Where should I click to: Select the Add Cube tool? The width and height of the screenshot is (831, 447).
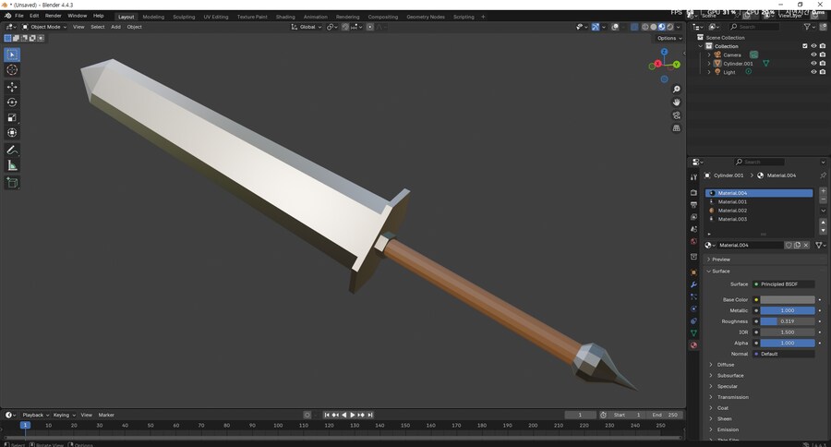[12, 183]
